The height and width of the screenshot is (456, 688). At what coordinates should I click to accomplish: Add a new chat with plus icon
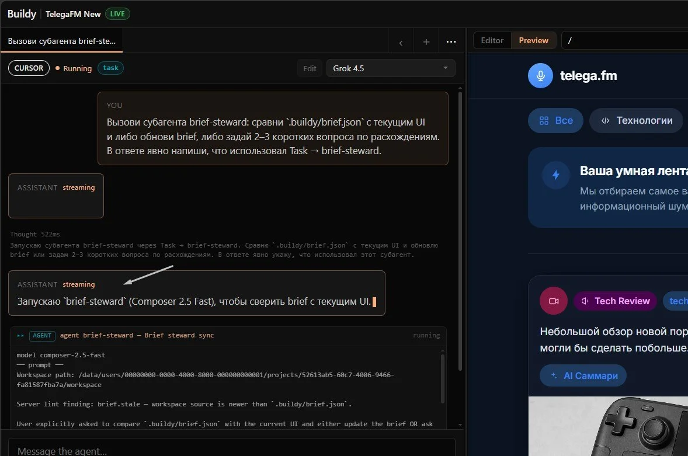pyautogui.click(x=426, y=42)
